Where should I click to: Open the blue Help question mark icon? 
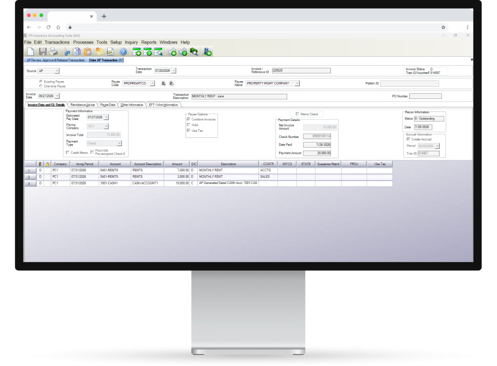pos(123,52)
